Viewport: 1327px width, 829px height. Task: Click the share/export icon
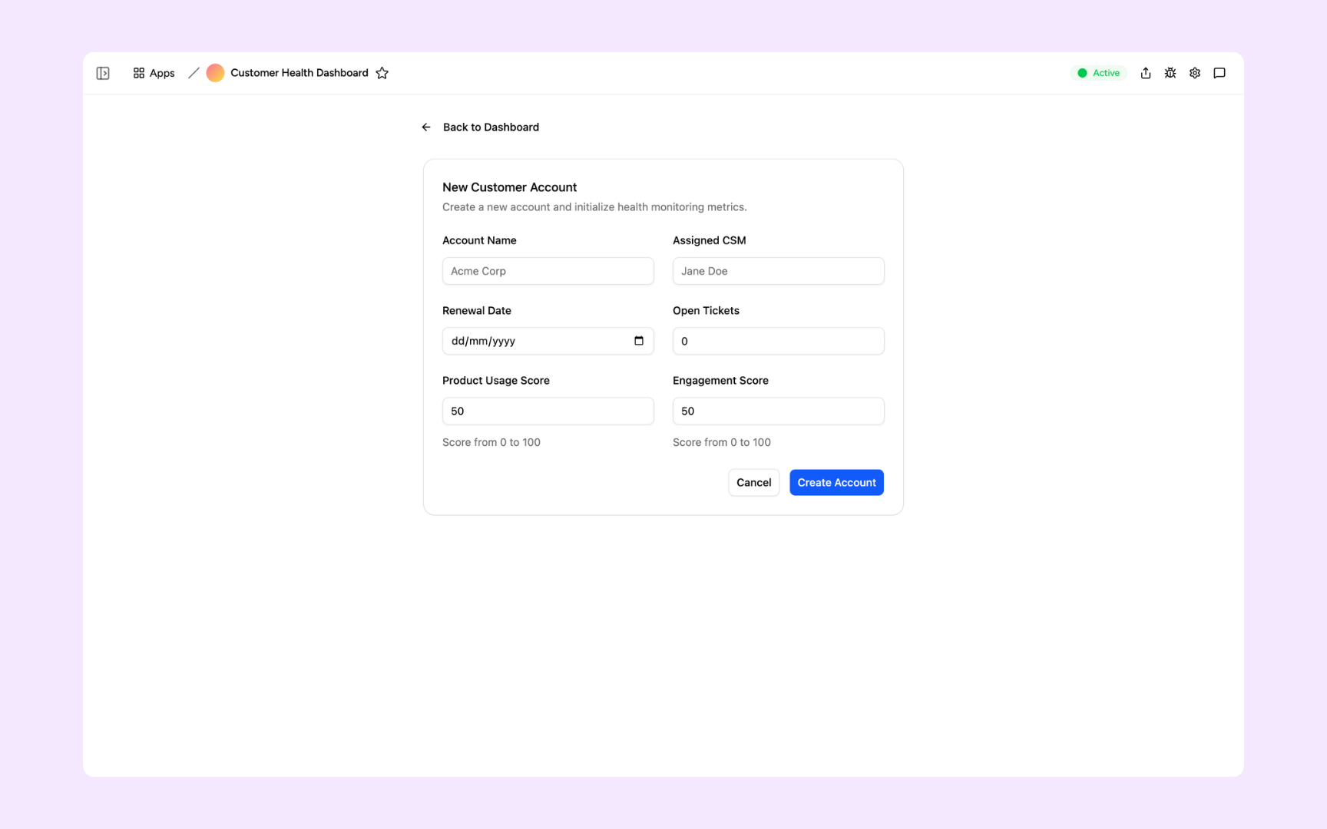(x=1145, y=73)
